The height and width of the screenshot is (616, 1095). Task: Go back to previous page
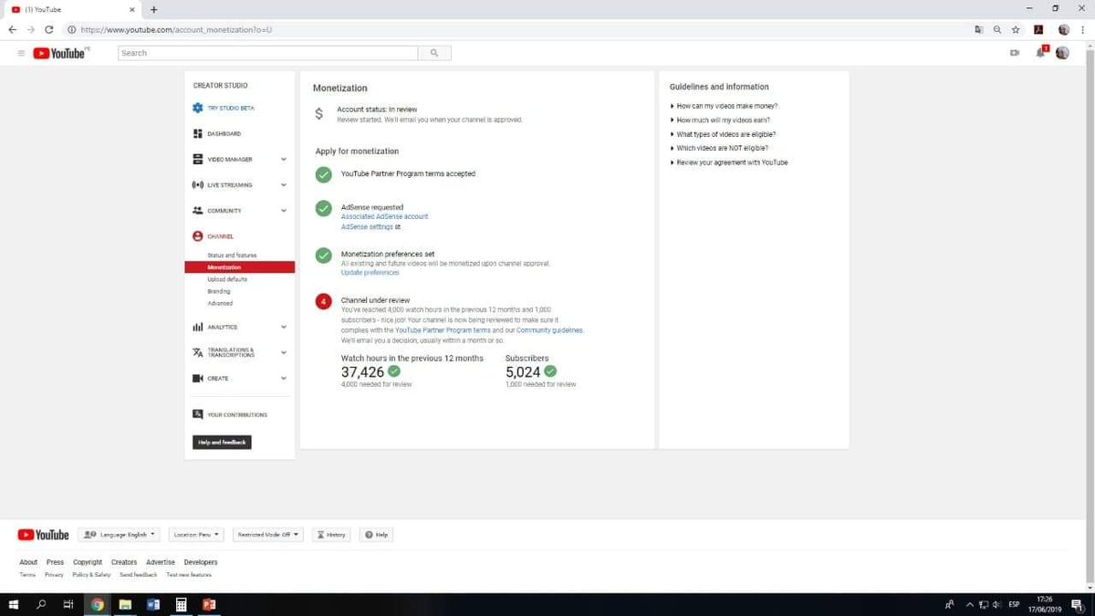13,29
